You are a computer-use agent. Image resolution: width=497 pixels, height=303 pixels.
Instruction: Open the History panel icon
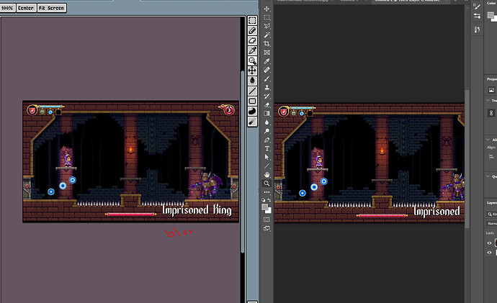point(477,30)
